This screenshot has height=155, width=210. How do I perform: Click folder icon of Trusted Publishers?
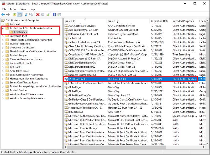point(7,44)
